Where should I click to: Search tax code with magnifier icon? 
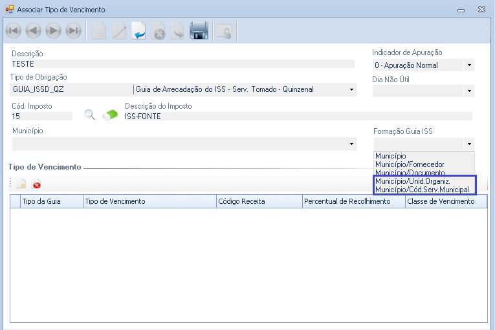click(x=90, y=115)
